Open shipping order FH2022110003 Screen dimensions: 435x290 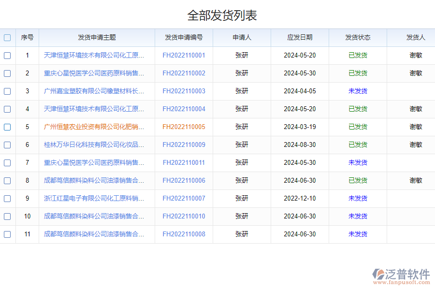tap(184, 91)
